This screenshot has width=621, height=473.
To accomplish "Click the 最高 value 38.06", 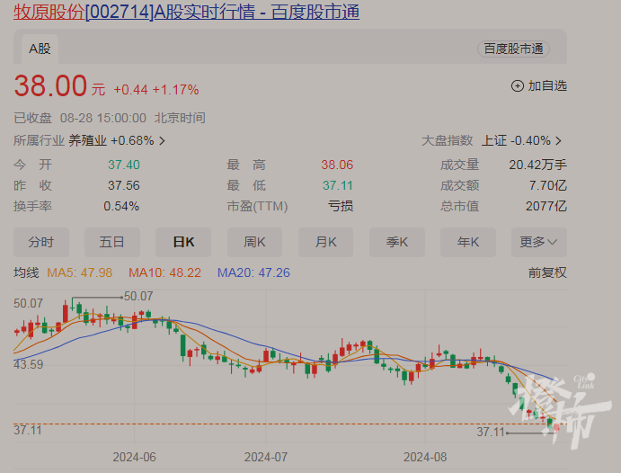I will (x=337, y=165).
